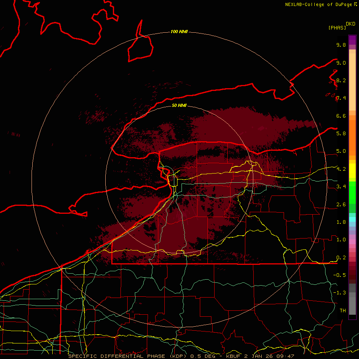This screenshot has height=359, width=359.
Task: Click the 100 NMI range ring label
Action: tap(179, 32)
